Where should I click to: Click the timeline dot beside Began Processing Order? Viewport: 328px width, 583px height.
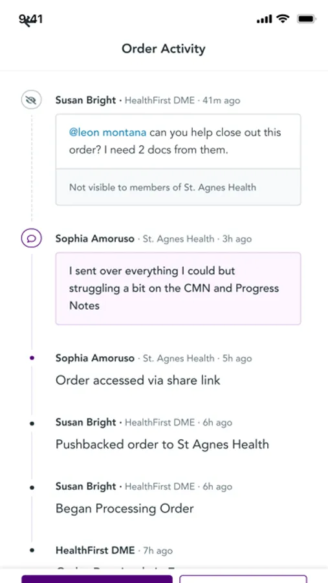pyautogui.click(x=32, y=487)
